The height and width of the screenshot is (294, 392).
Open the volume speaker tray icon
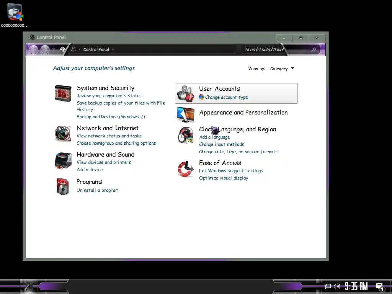click(337, 286)
